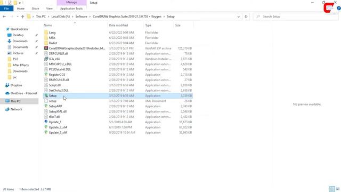The height and width of the screenshot is (192, 341).
Task: Sort by Size column header
Action: click(177, 25)
